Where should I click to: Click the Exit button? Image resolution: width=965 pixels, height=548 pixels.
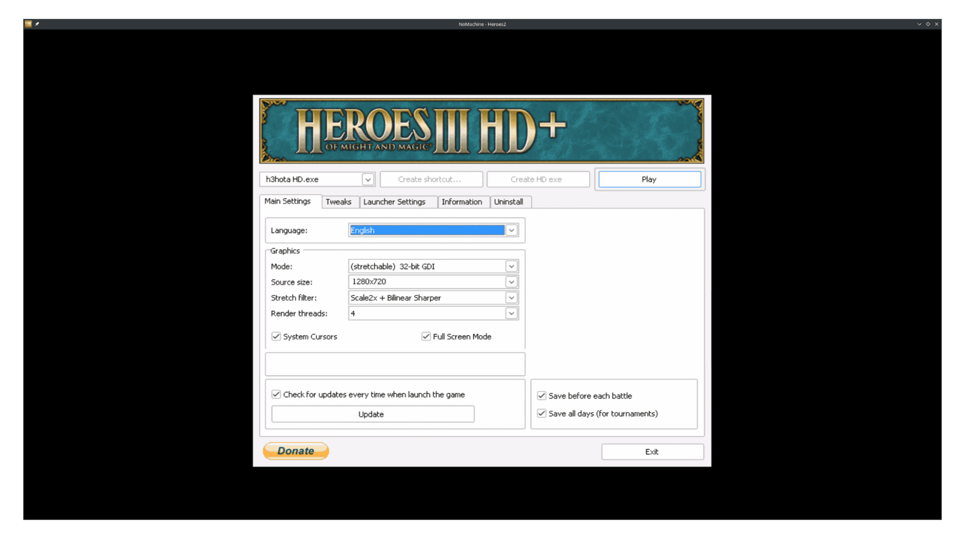[x=652, y=451]
